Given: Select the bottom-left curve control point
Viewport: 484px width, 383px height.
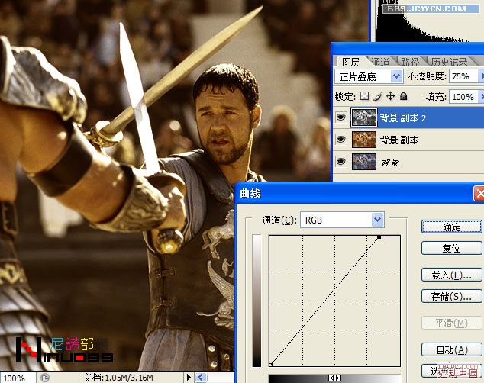Looking at the screenshot, I should pyautogui.click(x=271, y=365).
